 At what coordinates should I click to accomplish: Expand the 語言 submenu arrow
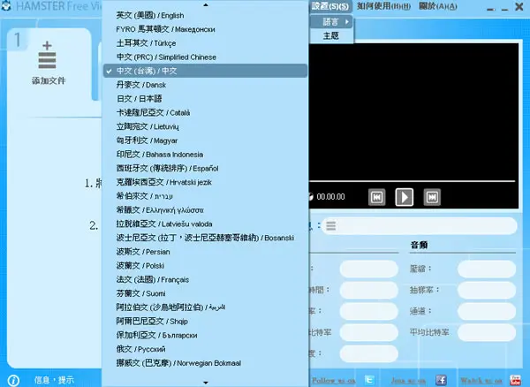coord(347,22)
